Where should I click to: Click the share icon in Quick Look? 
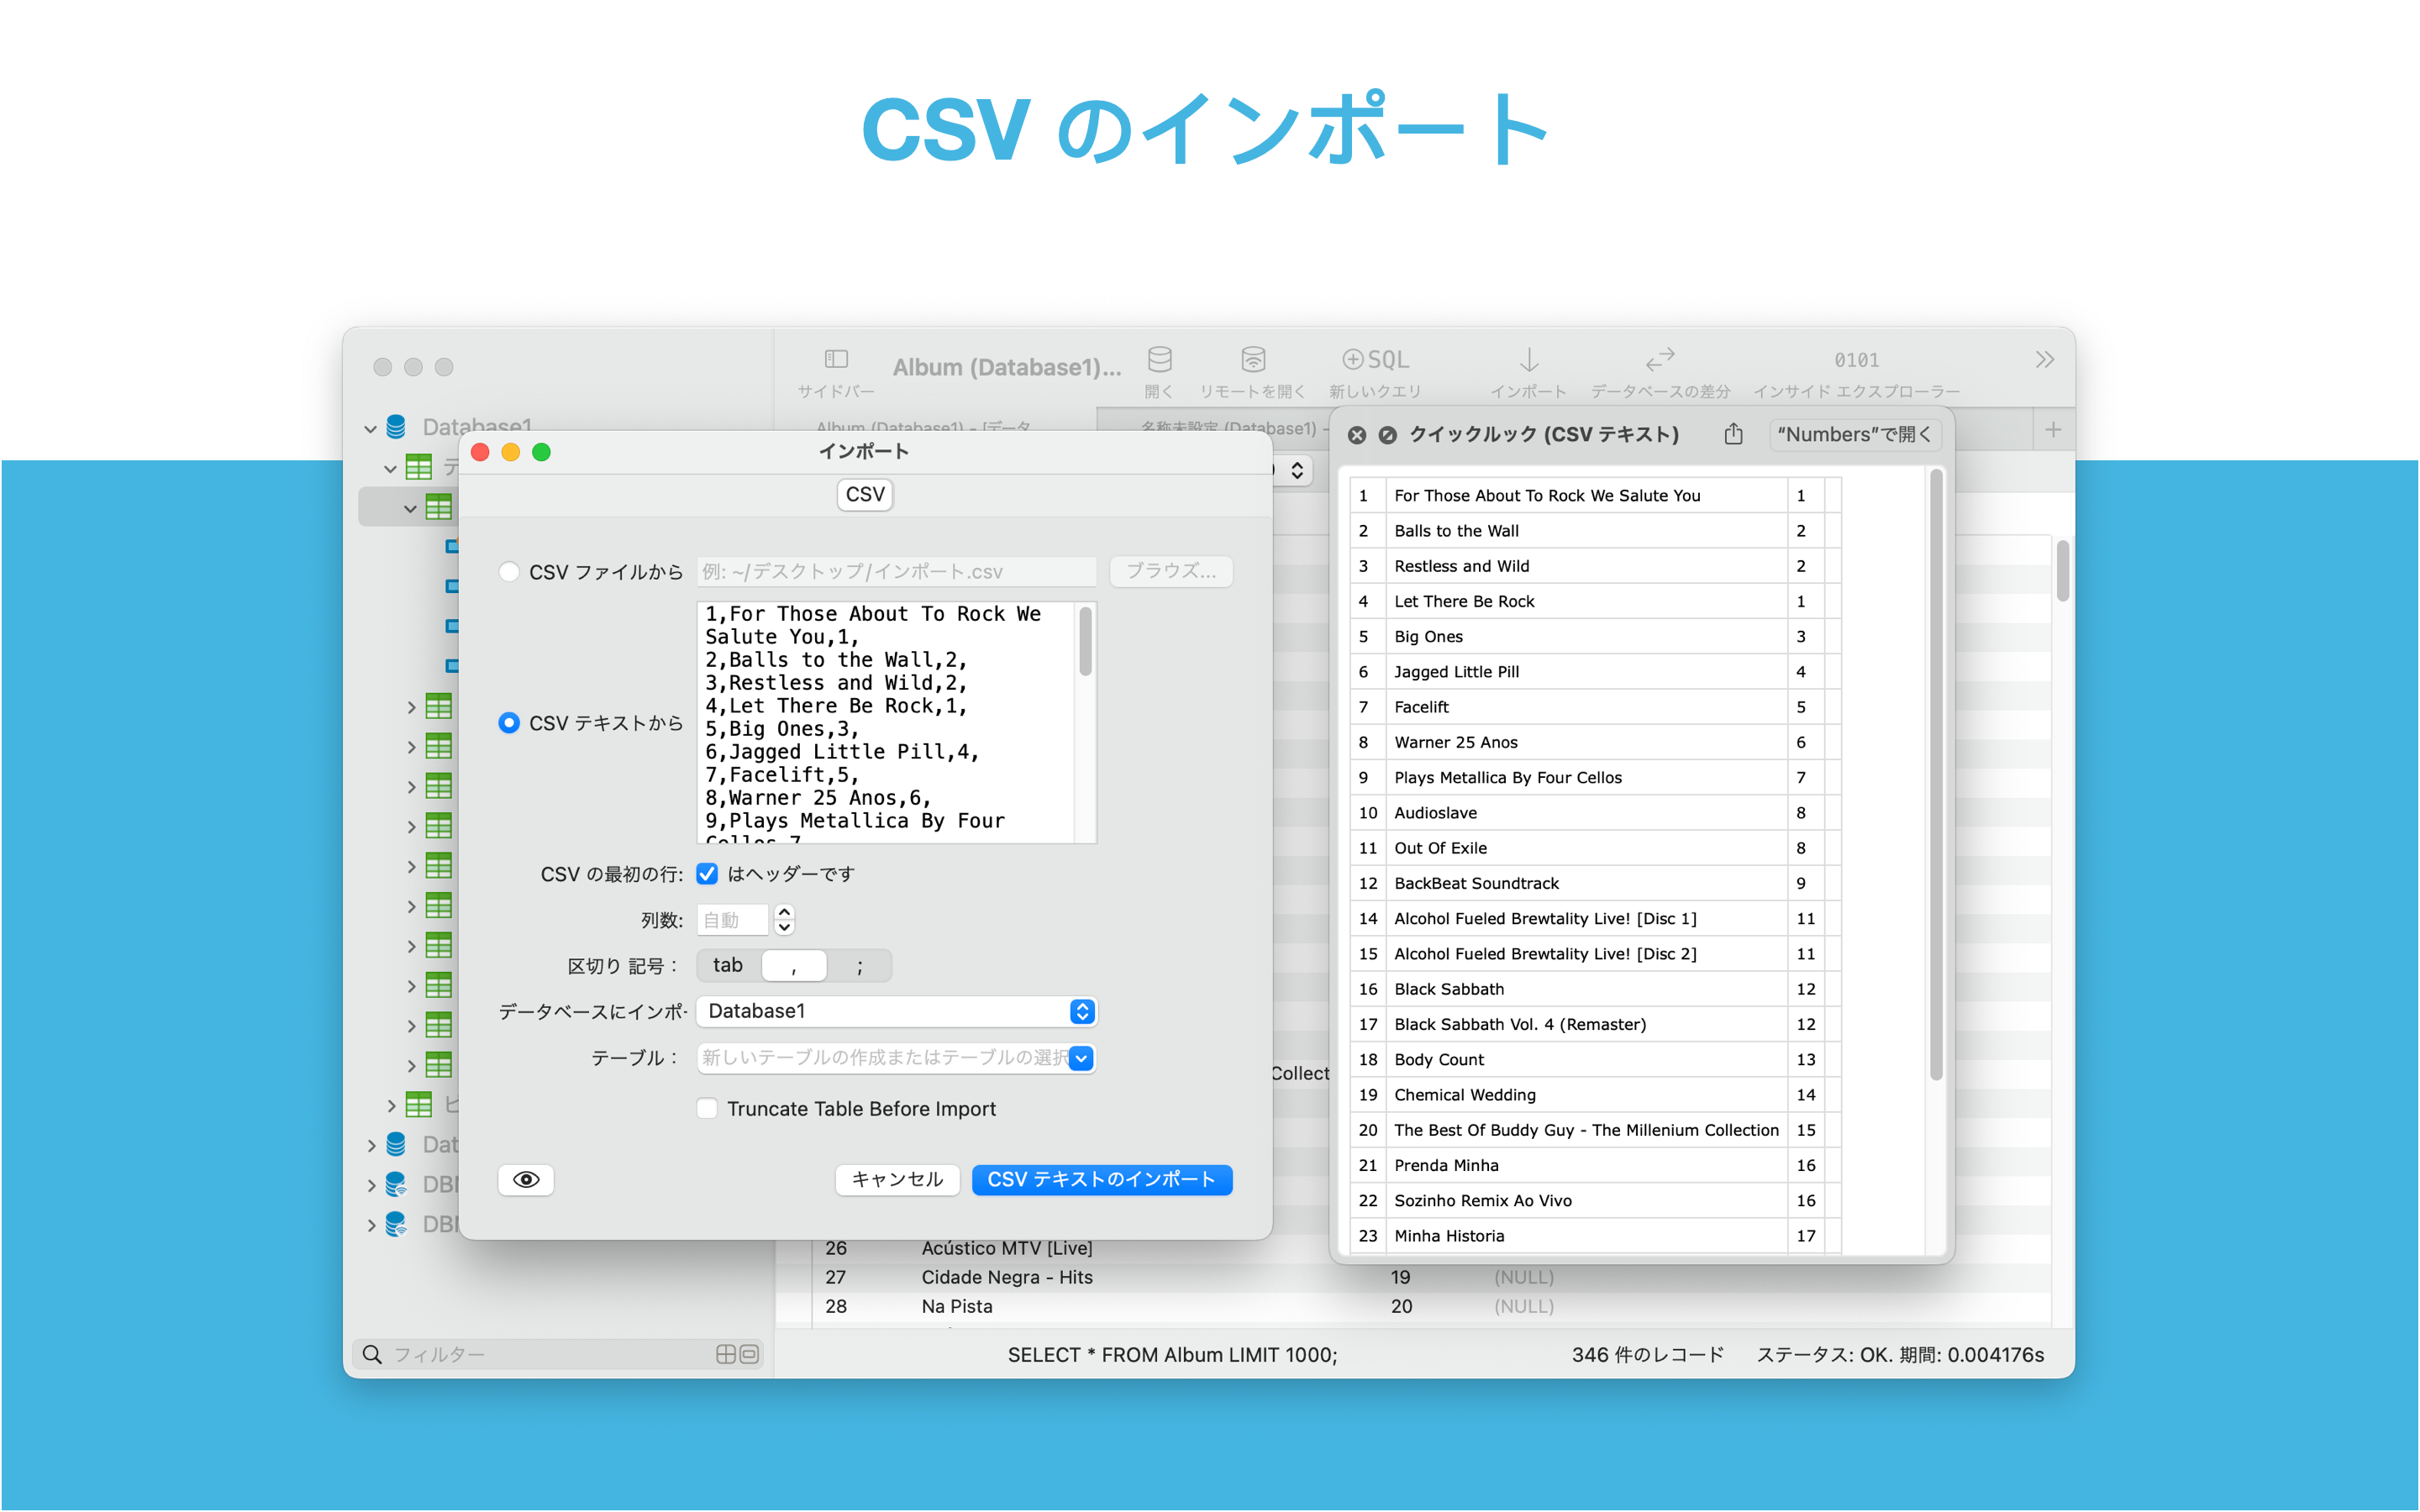(x=1733, y=434)
